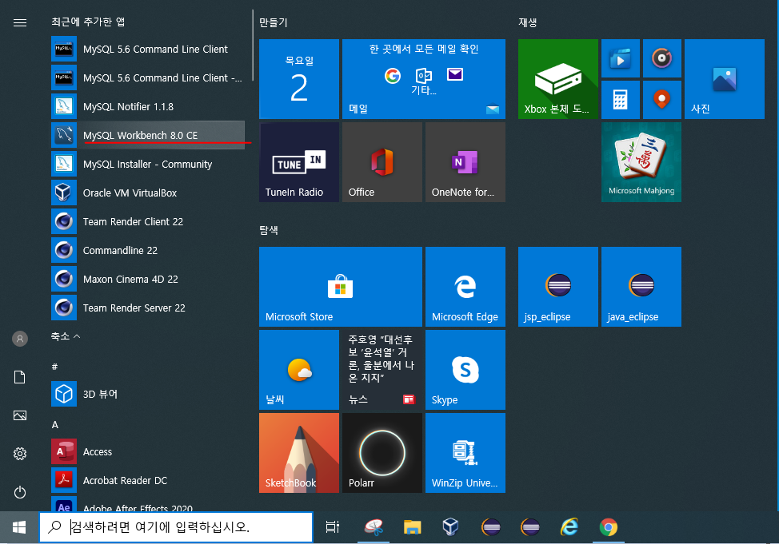Open Task View on the taskbar
The image size is (779, 544).
pyautogui.click(x=333, y=527)
